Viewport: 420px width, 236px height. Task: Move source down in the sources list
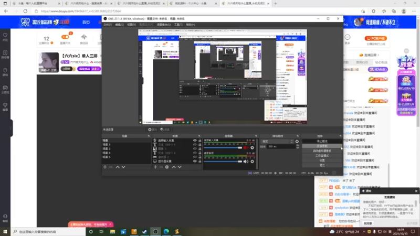(180, 167)
